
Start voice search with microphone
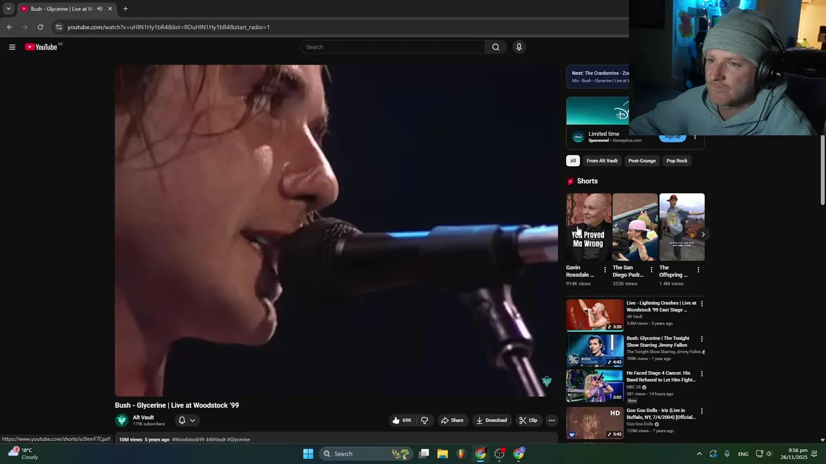(519, 47)
